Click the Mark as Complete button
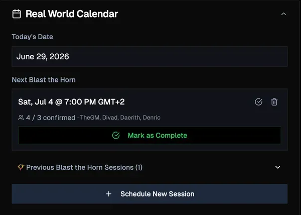 click(x=149, y=136)
